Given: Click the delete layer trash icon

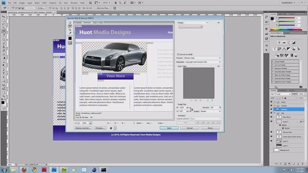Looking at the screenshot, I should coord(303,163).
